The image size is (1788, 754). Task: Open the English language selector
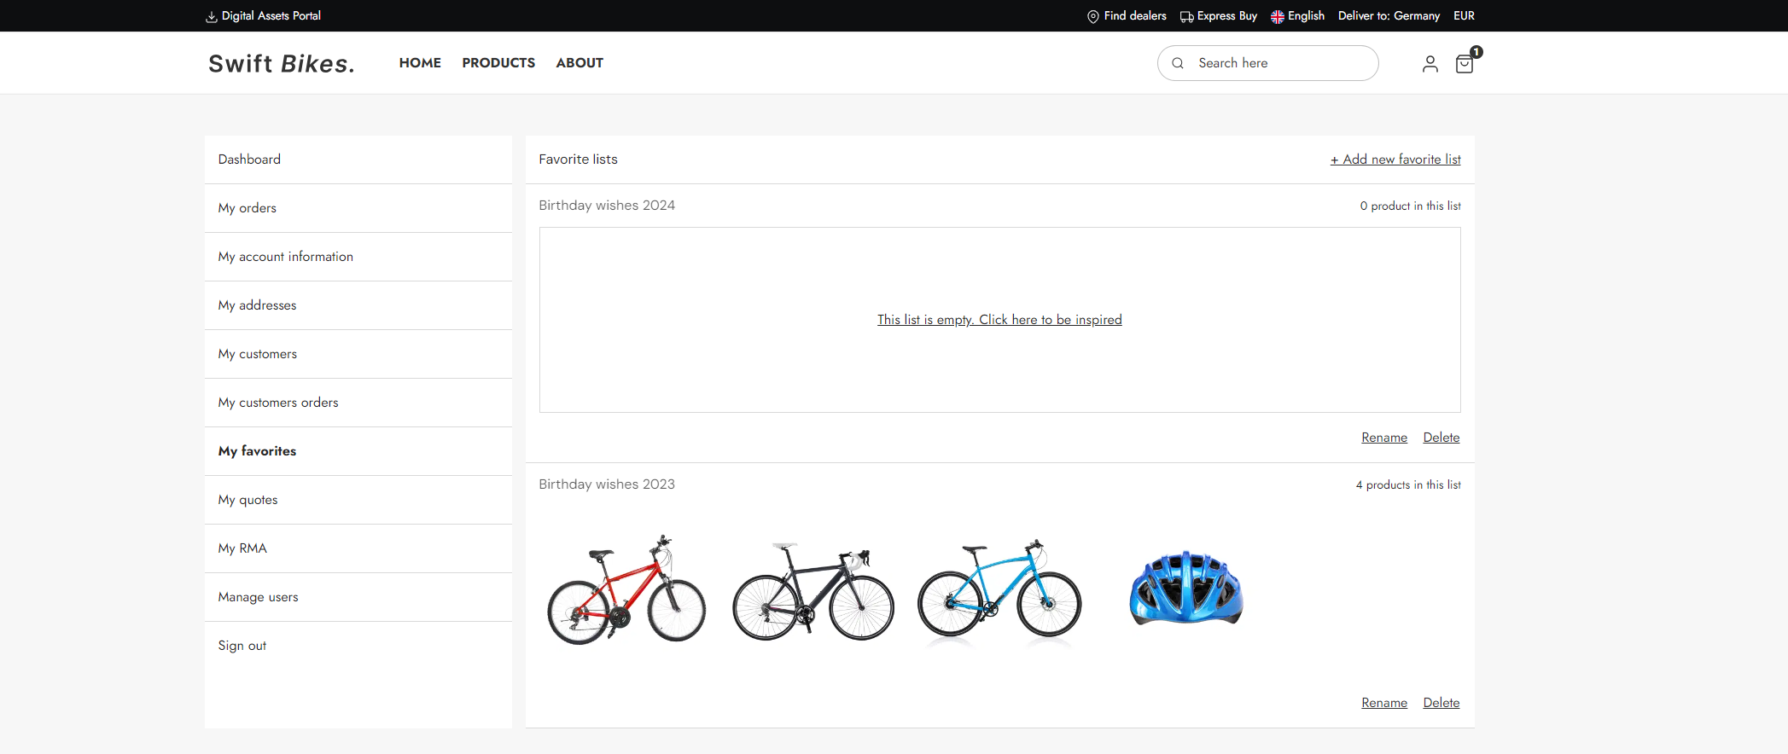coord(1297,15)
